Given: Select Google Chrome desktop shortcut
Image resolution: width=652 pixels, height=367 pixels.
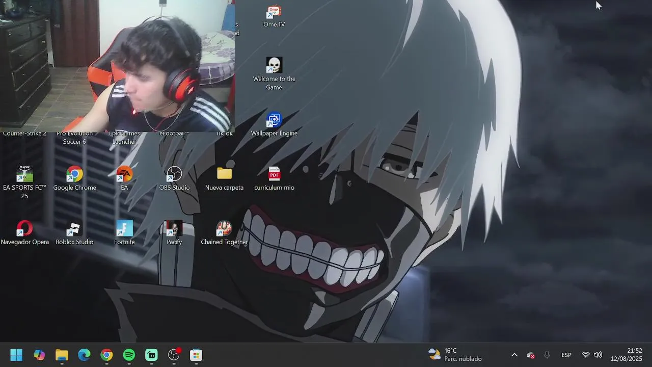Looking at the screenshot, I should pyautogui.click(x=74, y=179).
